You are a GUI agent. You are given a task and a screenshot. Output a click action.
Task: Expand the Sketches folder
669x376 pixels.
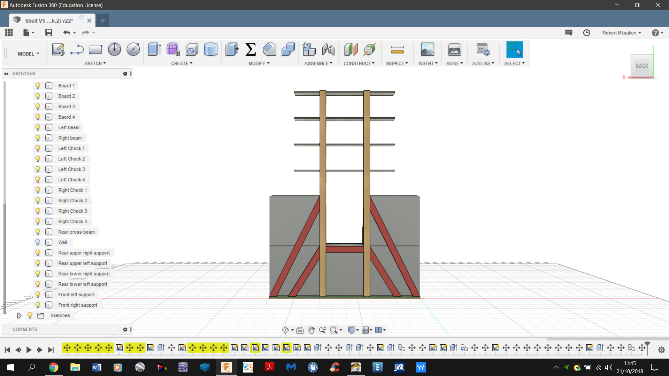[19, 315]
